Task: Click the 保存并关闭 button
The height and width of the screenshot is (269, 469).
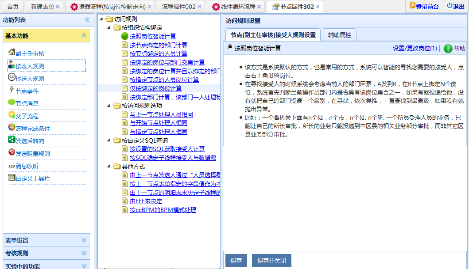Action: pos(271,260)
